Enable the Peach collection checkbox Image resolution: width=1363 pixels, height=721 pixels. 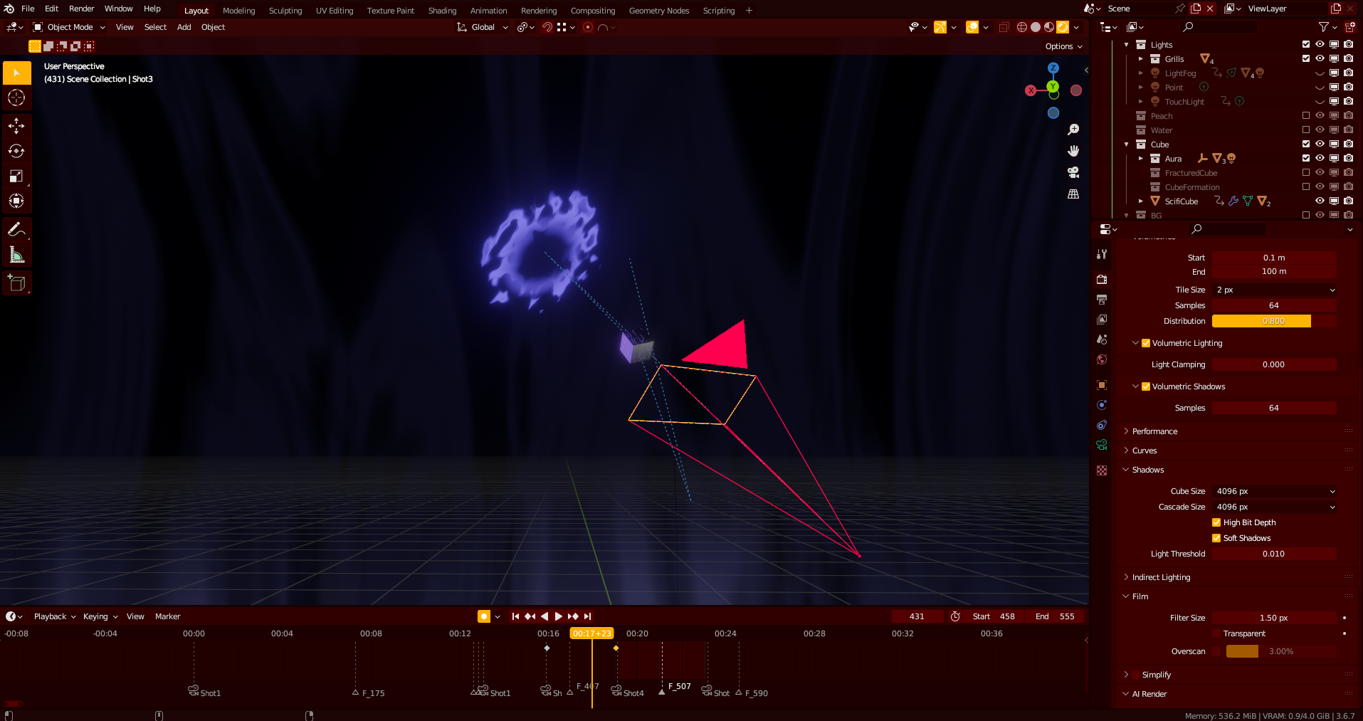point(1306,115)
